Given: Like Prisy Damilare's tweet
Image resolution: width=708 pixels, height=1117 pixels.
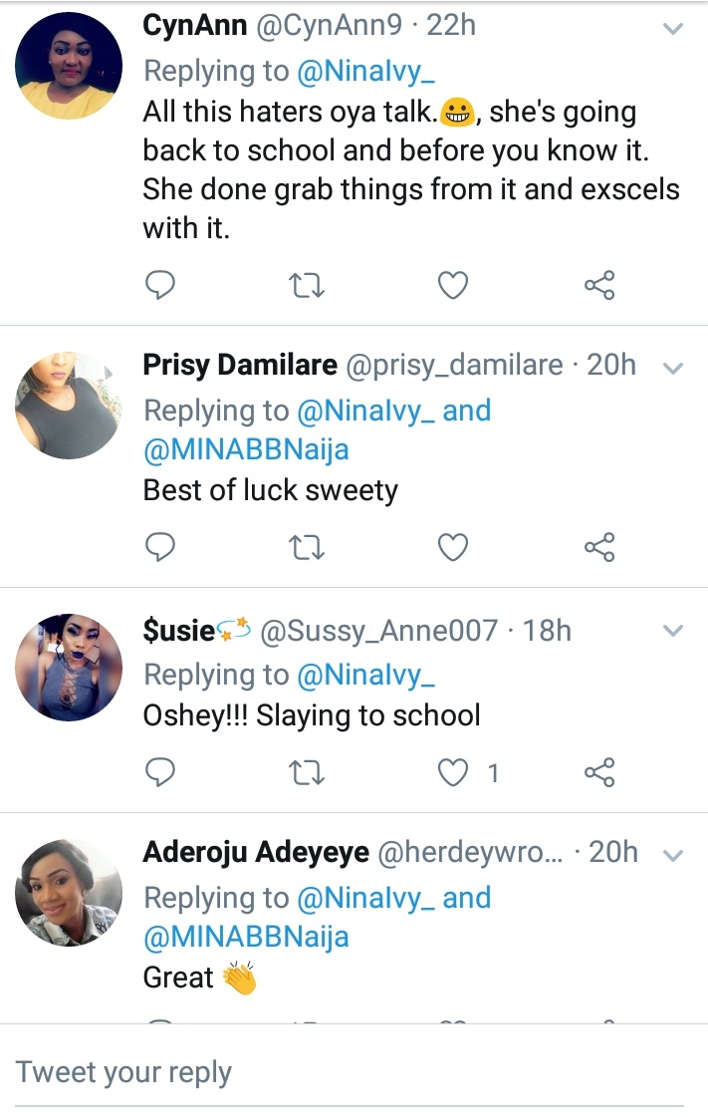Looking at the screenshot, I should coord(453,546).
